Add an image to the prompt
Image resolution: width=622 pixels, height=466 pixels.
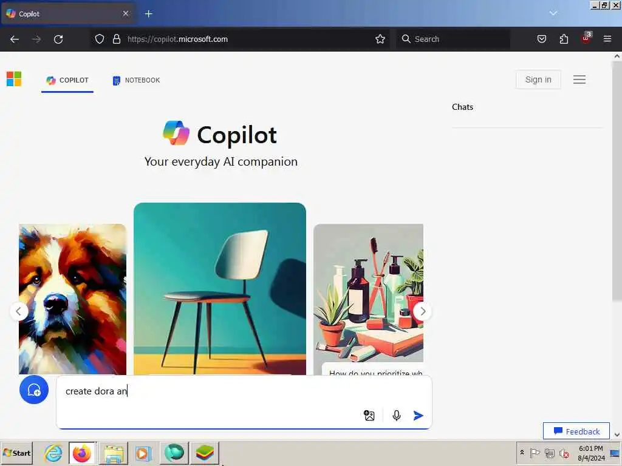tap(369, 415)
